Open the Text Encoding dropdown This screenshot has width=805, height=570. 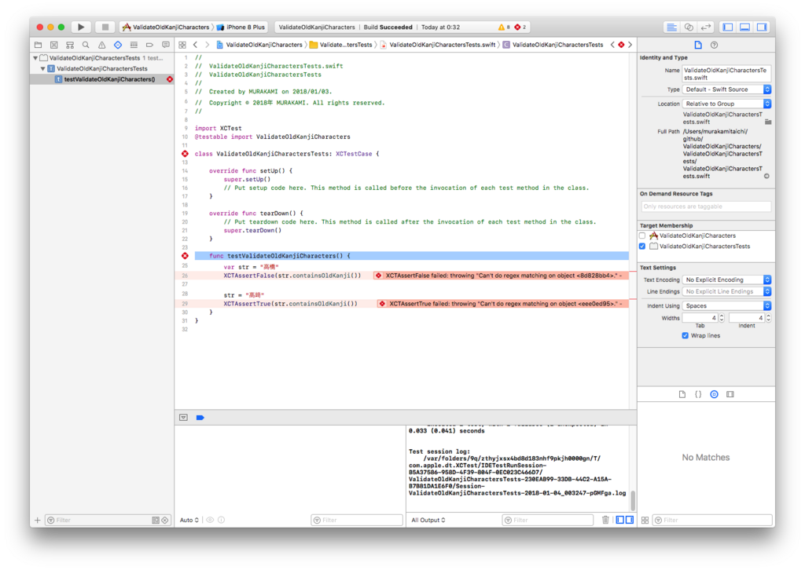[x=726, y=280]
